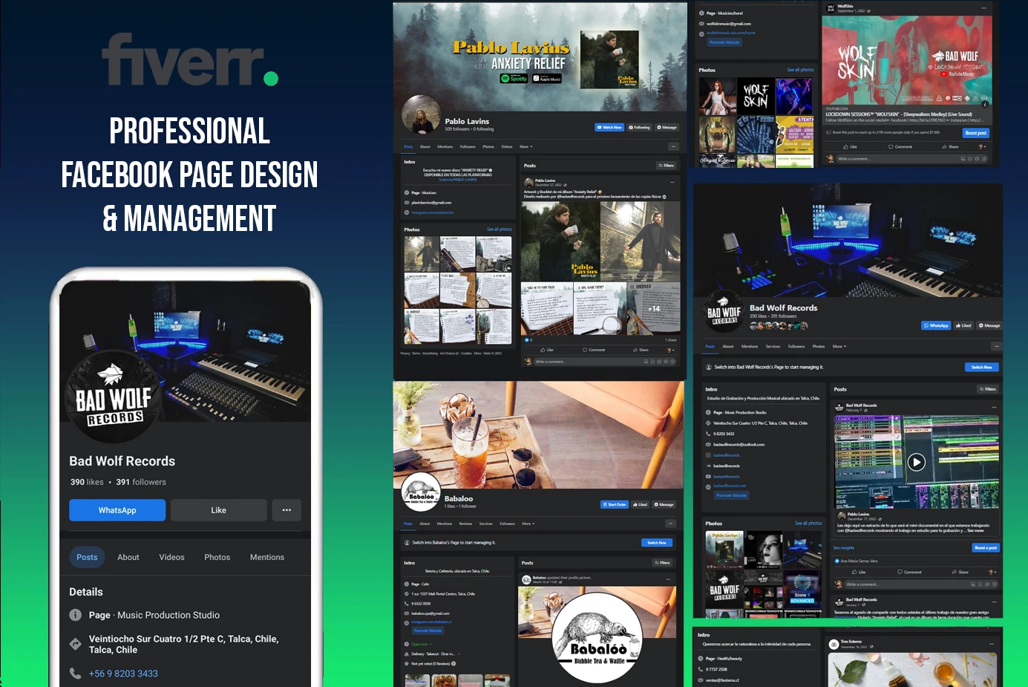
Task: Tap the Bad Wolf Records profile logo on the phone
Action: click(113, 397)
